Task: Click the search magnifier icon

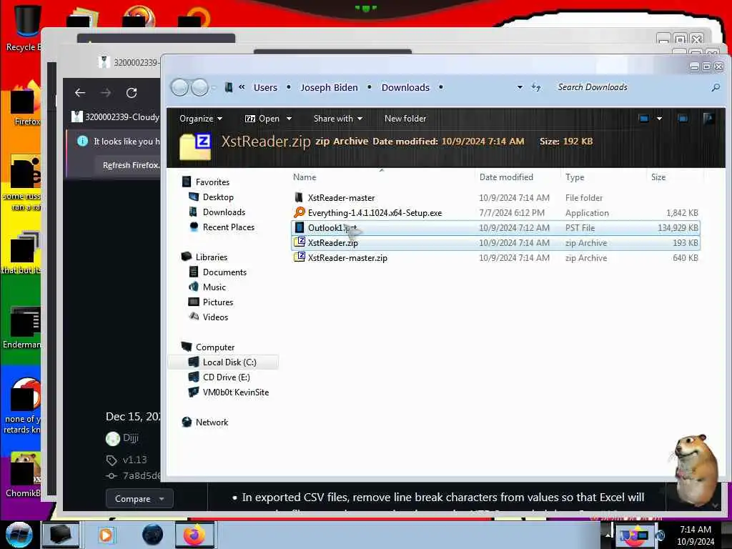Action: pos(715,87)
